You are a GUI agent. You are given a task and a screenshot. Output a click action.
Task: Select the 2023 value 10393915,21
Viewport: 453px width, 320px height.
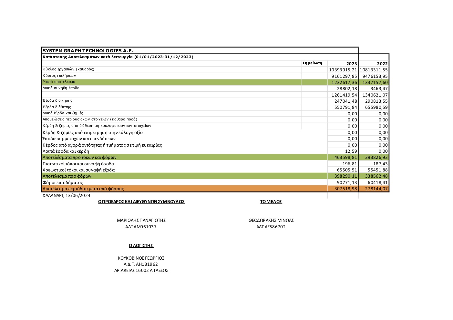pyautogui.click(x=343, y=70)
